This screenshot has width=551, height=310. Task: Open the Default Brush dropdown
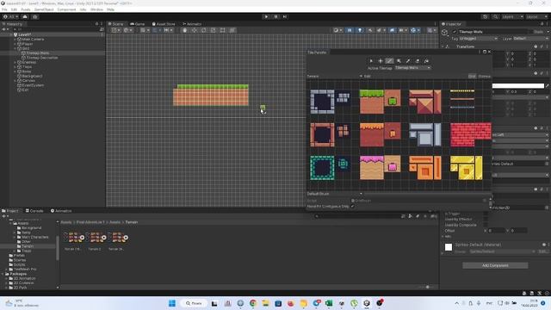[x=335, y=194]
